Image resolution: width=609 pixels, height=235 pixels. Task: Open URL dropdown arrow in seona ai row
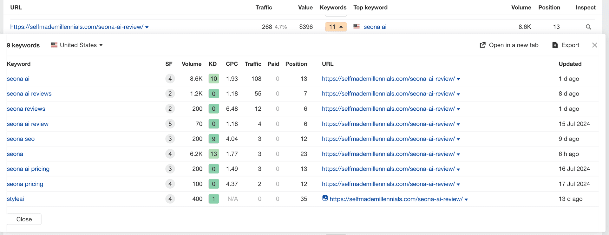pyautogui.click(x=458, y=79)
